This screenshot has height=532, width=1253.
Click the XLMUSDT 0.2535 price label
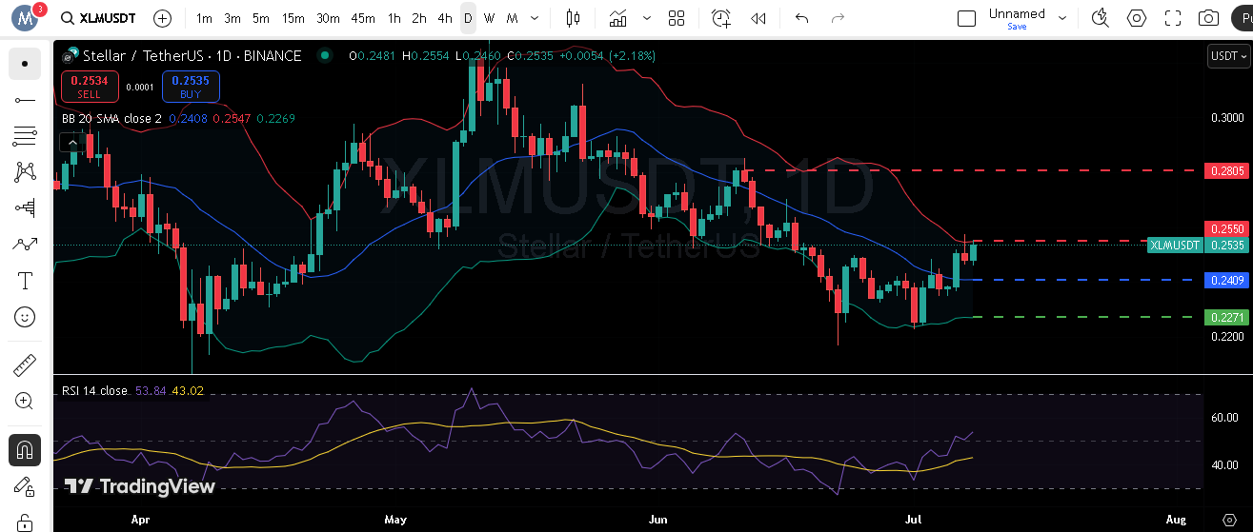pos(1198,245)
